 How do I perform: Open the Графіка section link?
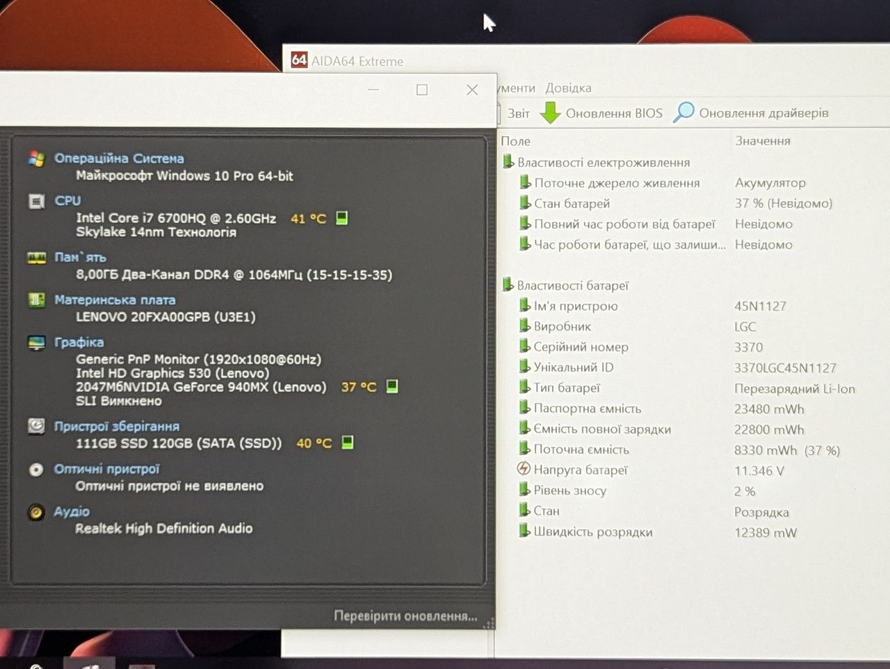coord(79,342)
